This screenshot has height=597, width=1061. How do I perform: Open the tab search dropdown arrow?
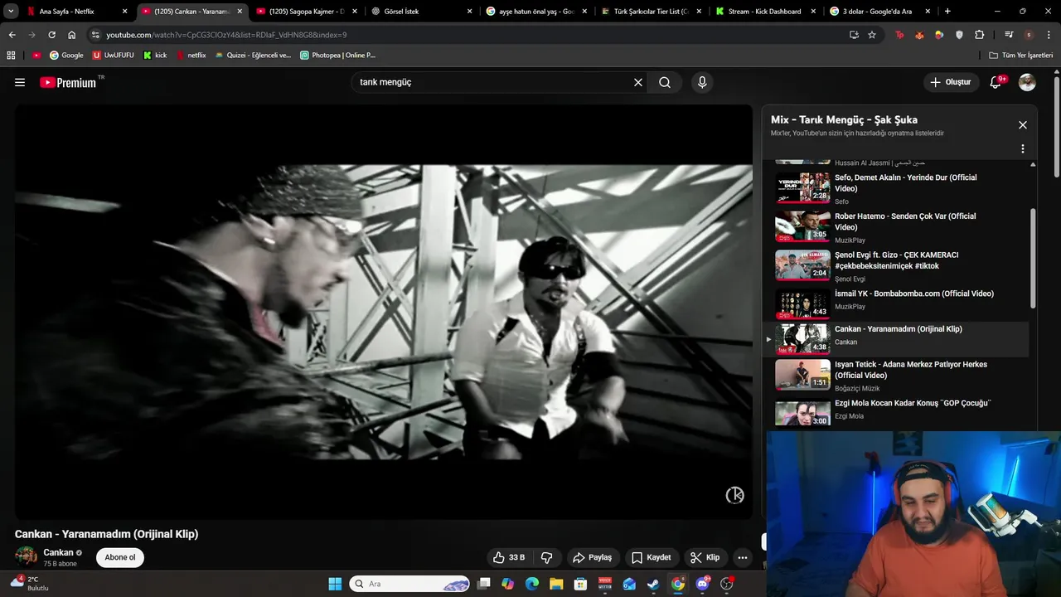11,12
